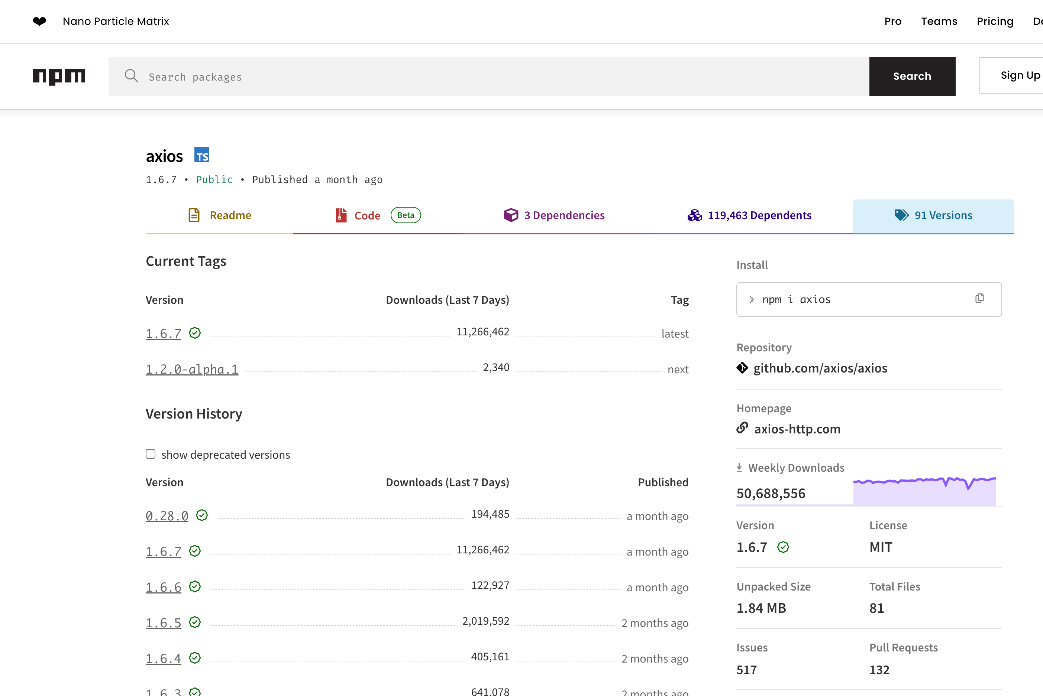Click the Readme document icon
The image size is (1043, 696).
[x=194, y=215]
